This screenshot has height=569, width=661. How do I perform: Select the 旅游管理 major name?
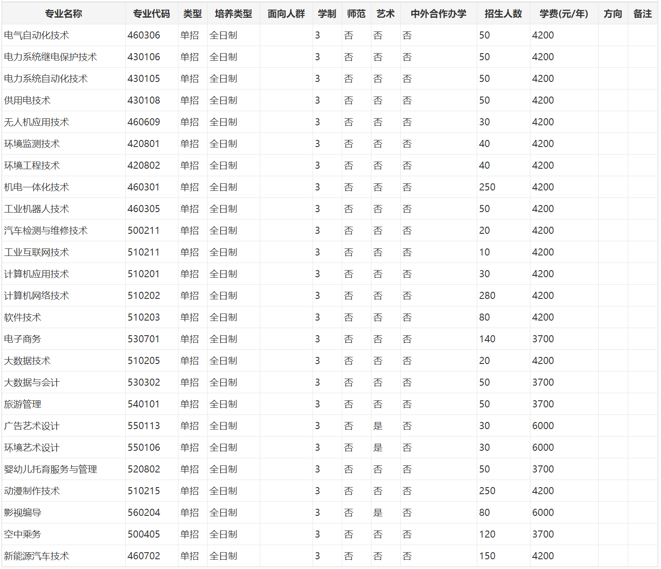pyautogui.click(x=23, y=404)
